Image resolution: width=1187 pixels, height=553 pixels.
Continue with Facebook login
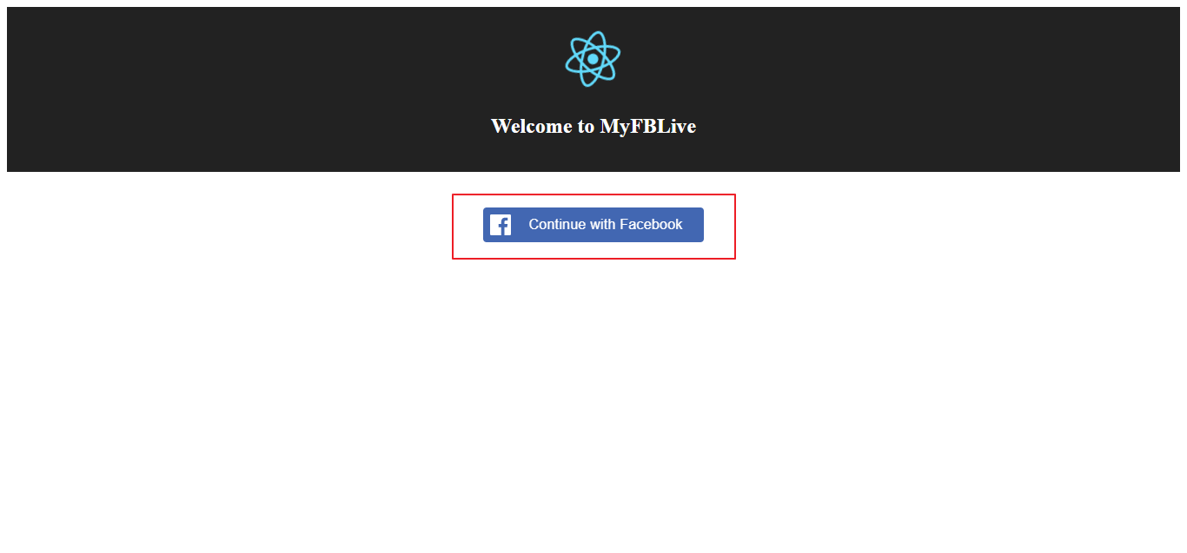(x=593, y=225)
